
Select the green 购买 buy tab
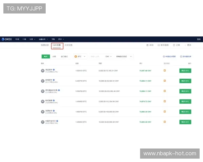tap(46, 56)
